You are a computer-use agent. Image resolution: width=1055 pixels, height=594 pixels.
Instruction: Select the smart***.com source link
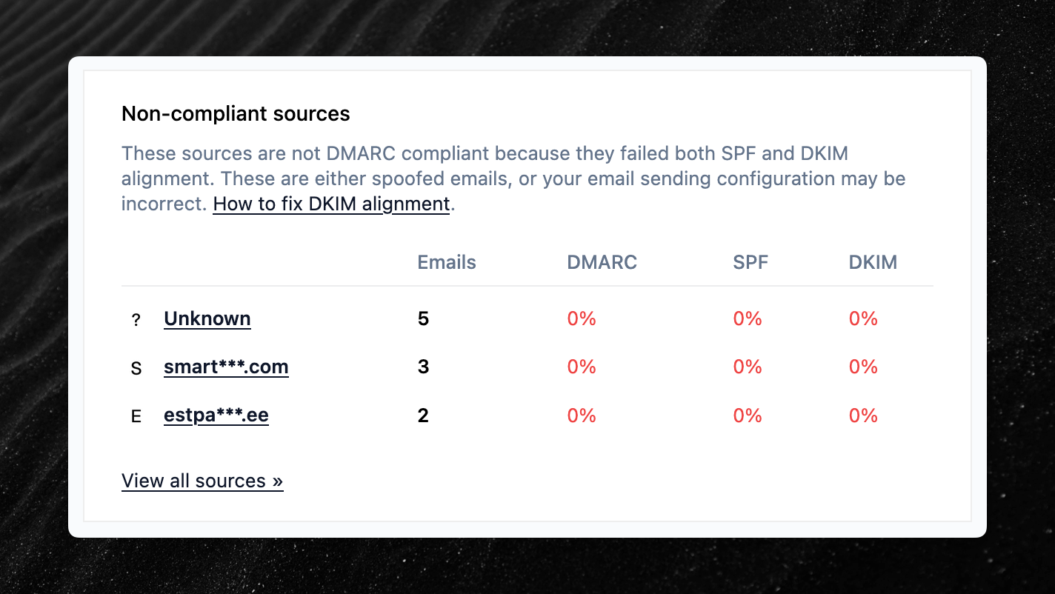coord(226,367)
